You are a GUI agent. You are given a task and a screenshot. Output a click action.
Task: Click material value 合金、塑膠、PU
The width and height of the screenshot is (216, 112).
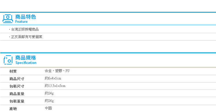[57, 71]
